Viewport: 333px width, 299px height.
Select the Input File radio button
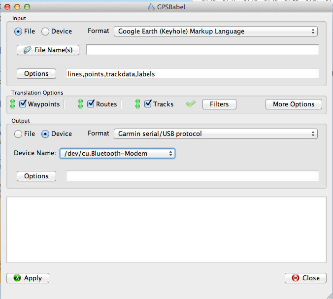(x=18, y=32)
